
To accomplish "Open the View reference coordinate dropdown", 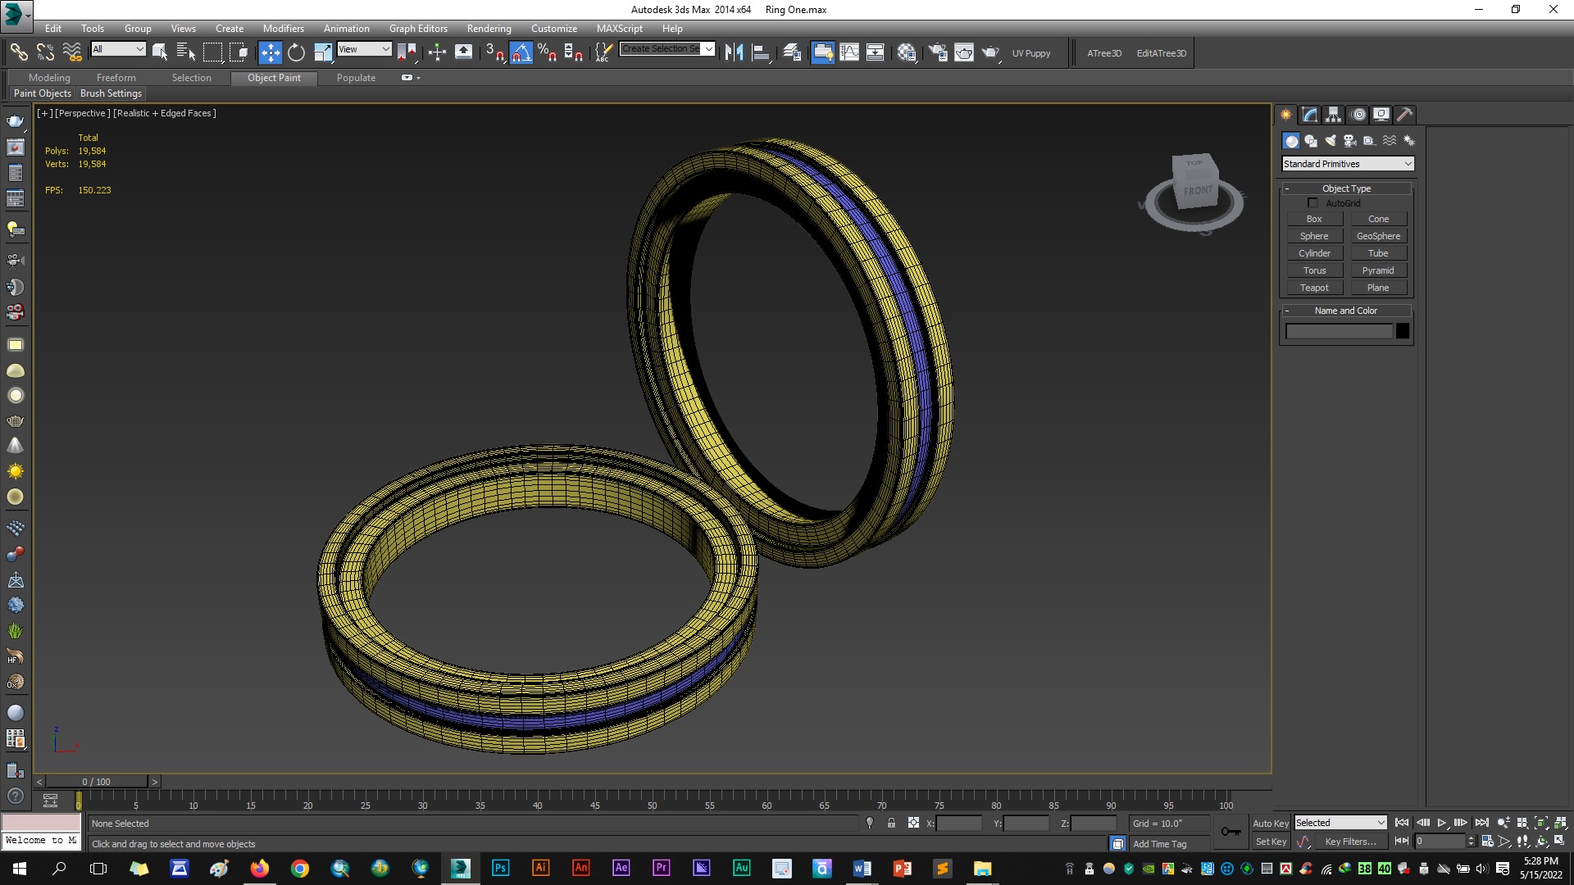I will click(364, 49).
